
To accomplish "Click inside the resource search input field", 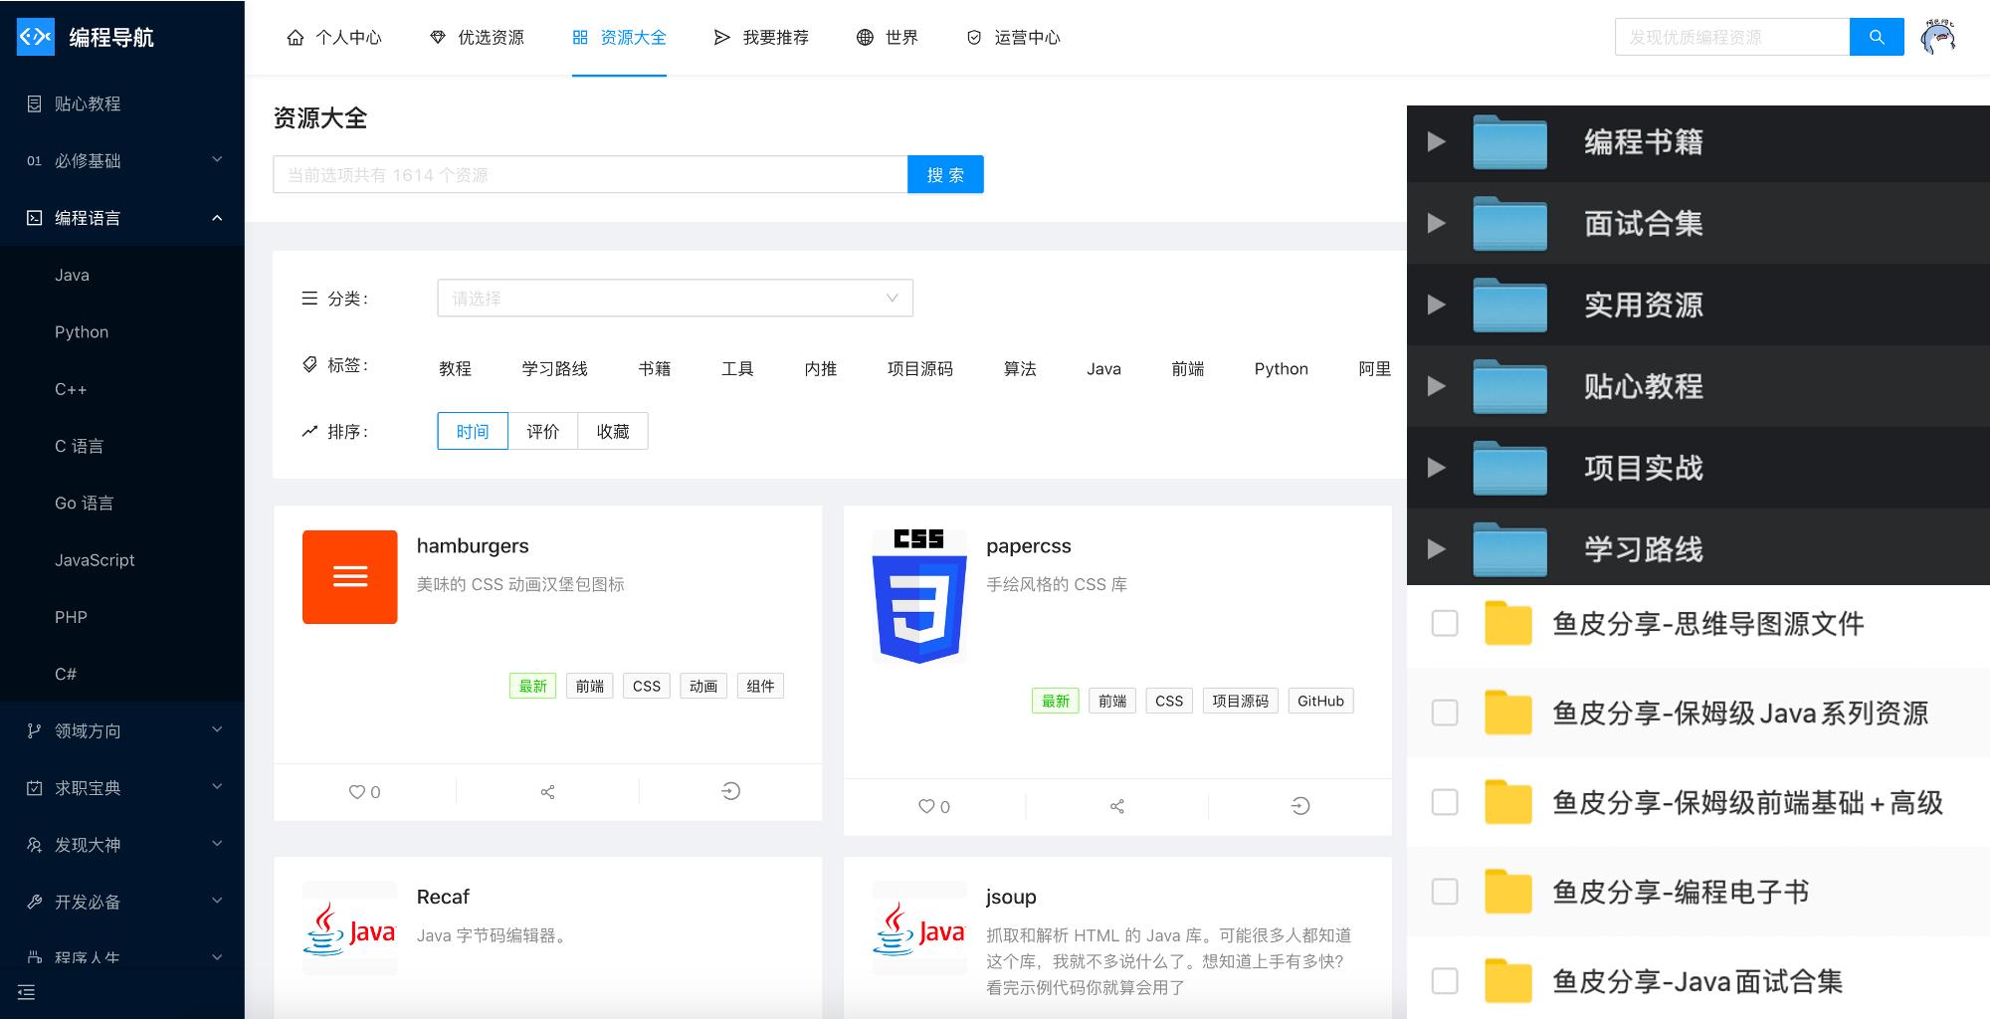I will click(589, 173).
